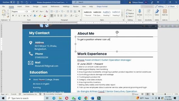
Task: Apply Italic formatting
Action: click(x=16, y=16)
